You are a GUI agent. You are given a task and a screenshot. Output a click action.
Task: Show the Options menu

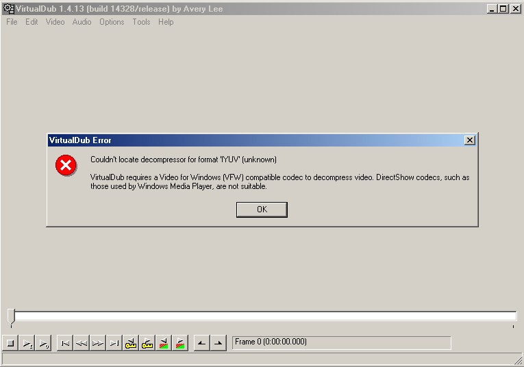coord(112,22)
